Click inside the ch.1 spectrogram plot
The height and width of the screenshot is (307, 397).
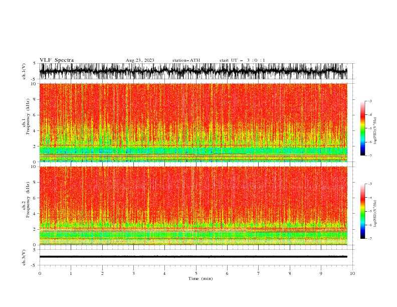tap(193, 122)
